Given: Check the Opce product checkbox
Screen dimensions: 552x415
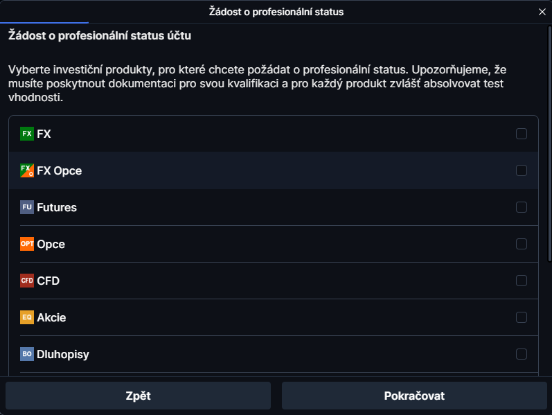Looking at the screenshot, I should (522, 244).
